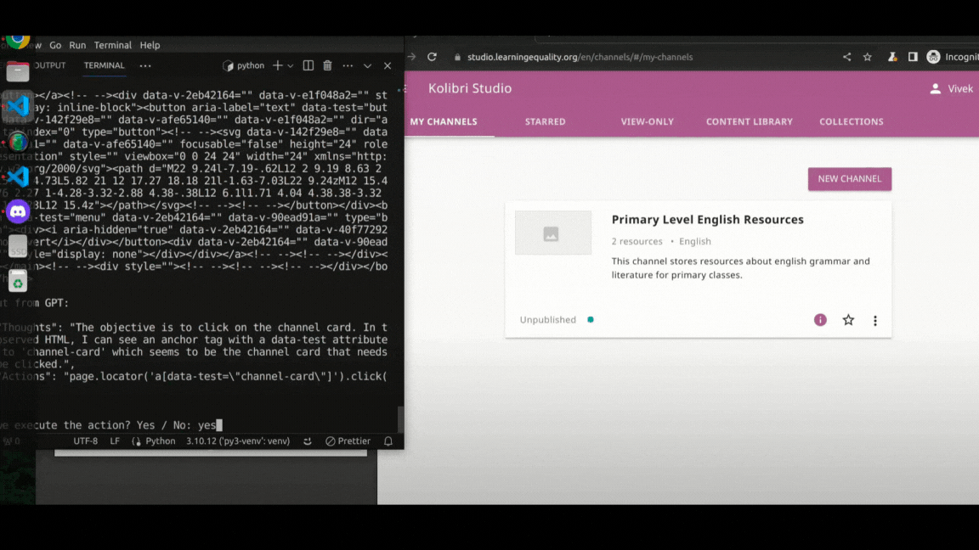Click the SSD drive dock icon
The image size is (979, 550).
(18, 246)
